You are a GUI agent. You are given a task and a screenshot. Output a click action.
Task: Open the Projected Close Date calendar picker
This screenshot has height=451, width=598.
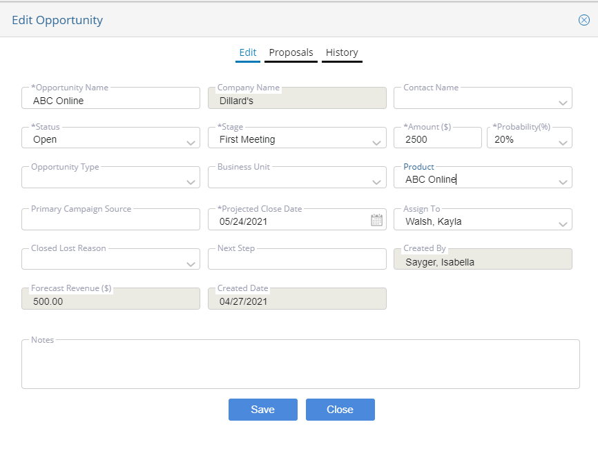376,220
